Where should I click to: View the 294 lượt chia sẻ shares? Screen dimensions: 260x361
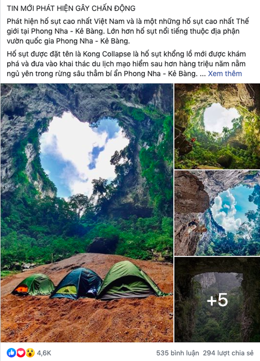228,353
